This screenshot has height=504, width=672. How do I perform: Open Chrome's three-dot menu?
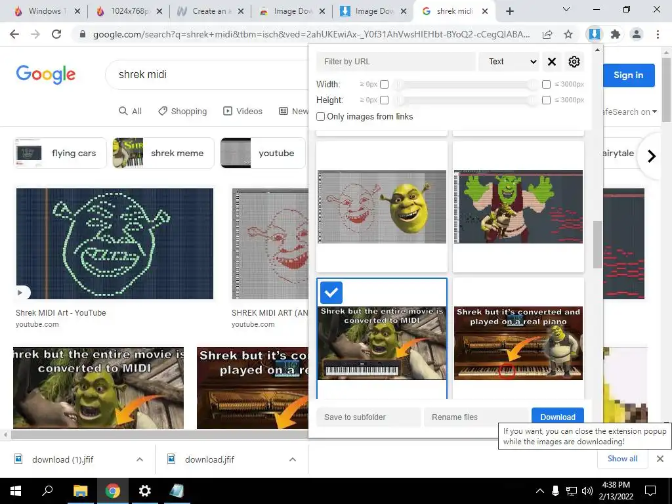(x=658, y=34)
